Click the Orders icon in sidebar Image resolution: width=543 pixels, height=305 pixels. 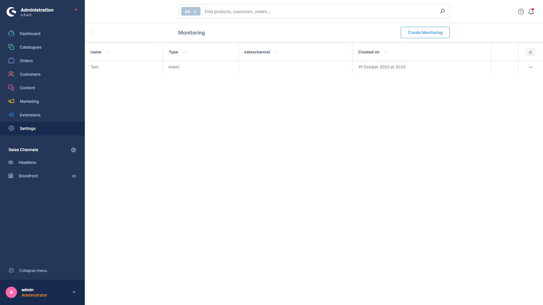(x=12, y=60)
